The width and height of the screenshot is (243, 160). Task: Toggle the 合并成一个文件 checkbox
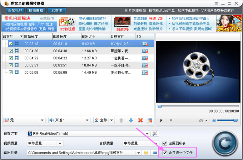(165, 153)
